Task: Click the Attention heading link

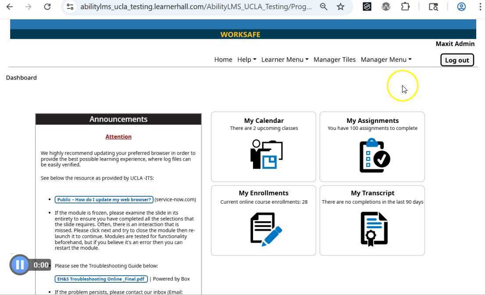Action: click(118, 137)
